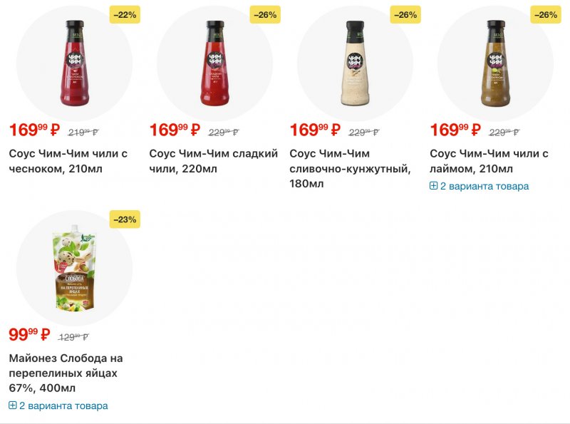Click the -22% discount badge
570x424 pixels.
[125, 15]
